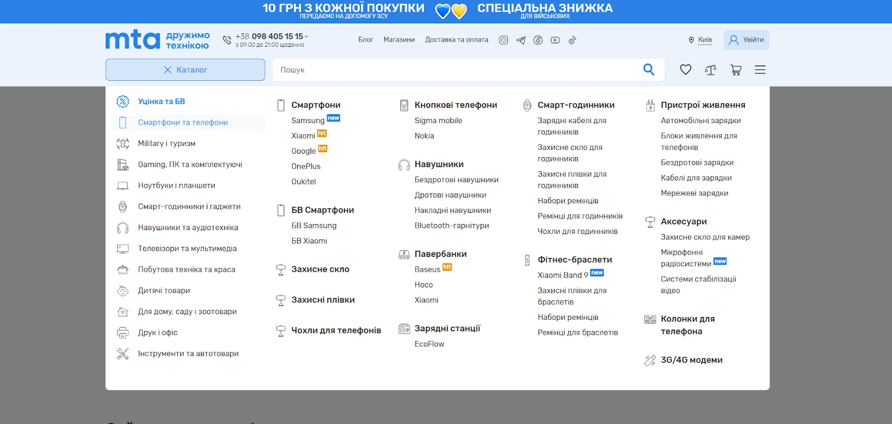Open the Facebook social icon
Screen dimensions: 892x424
[x=538, y=40]
